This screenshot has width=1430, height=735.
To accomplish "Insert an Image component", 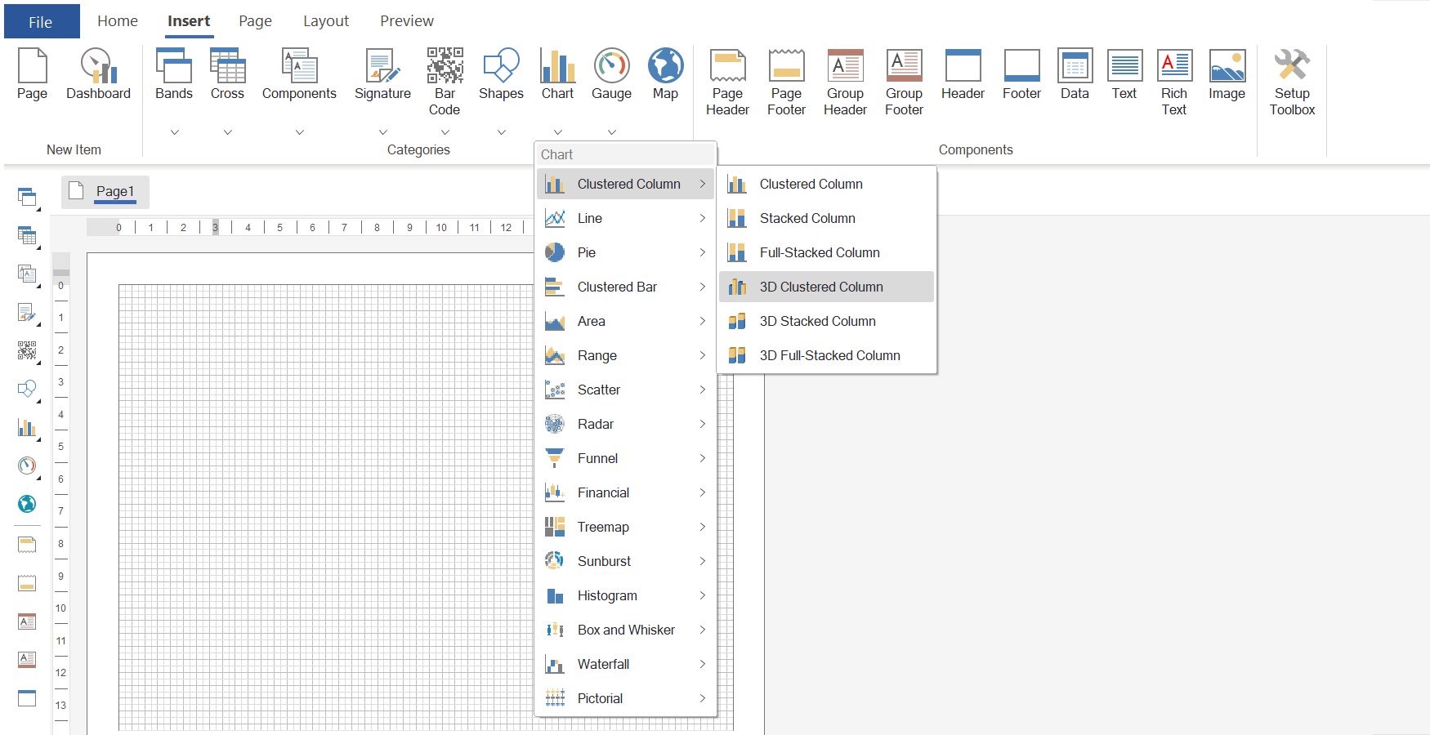I will point(1227,73).
